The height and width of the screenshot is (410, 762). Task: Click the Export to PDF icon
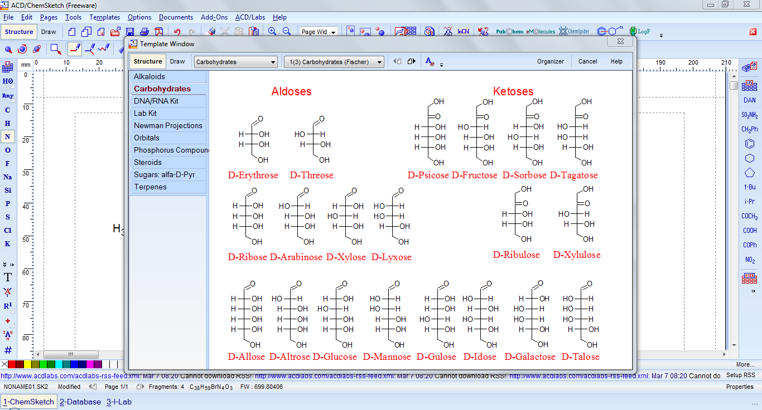point(159,32)
